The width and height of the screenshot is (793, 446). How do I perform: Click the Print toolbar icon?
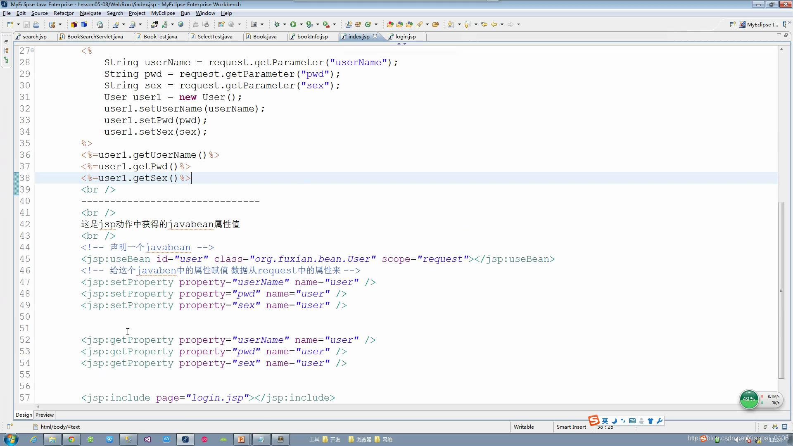pyautogui.click(x=36, y=24)
